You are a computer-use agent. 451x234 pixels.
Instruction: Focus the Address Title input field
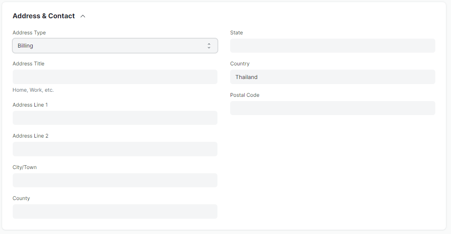(x=115, y=77)
